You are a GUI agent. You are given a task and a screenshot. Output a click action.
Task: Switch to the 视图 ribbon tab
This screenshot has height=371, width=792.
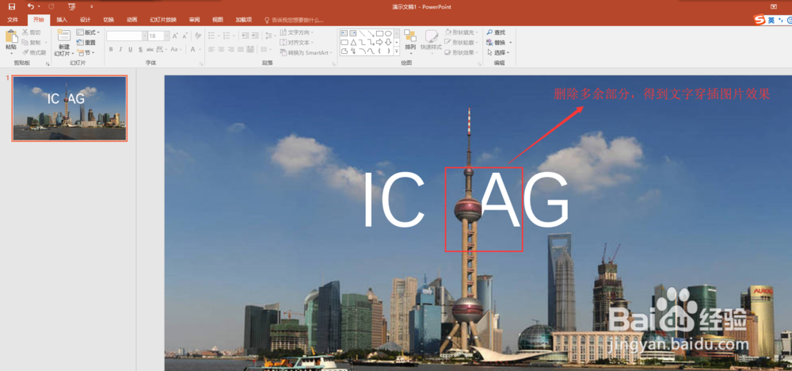coord(218,20)
